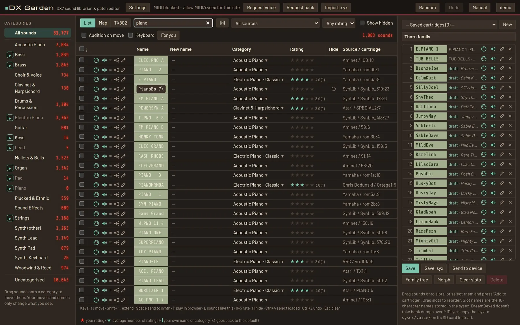520x325 pixels.
Task: Click the Send to device button
Action: point(467,268)
